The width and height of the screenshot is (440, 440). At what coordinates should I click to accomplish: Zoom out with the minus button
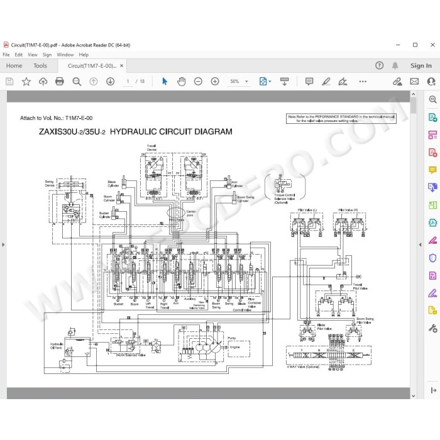(198, 82)
